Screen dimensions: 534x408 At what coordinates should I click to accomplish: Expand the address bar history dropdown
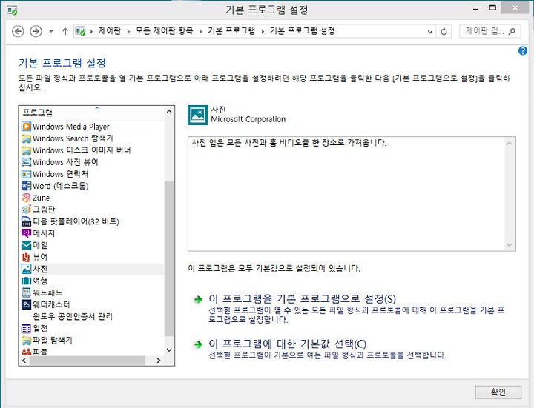click(x=430, y=32)
